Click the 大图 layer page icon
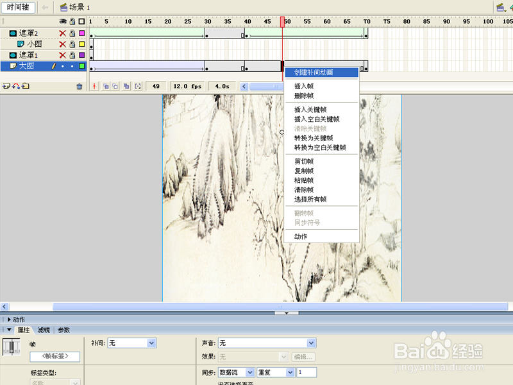Image resolution: width=513 pixels, height=385 pixels. pyautogui.click(x=13, y=66)
